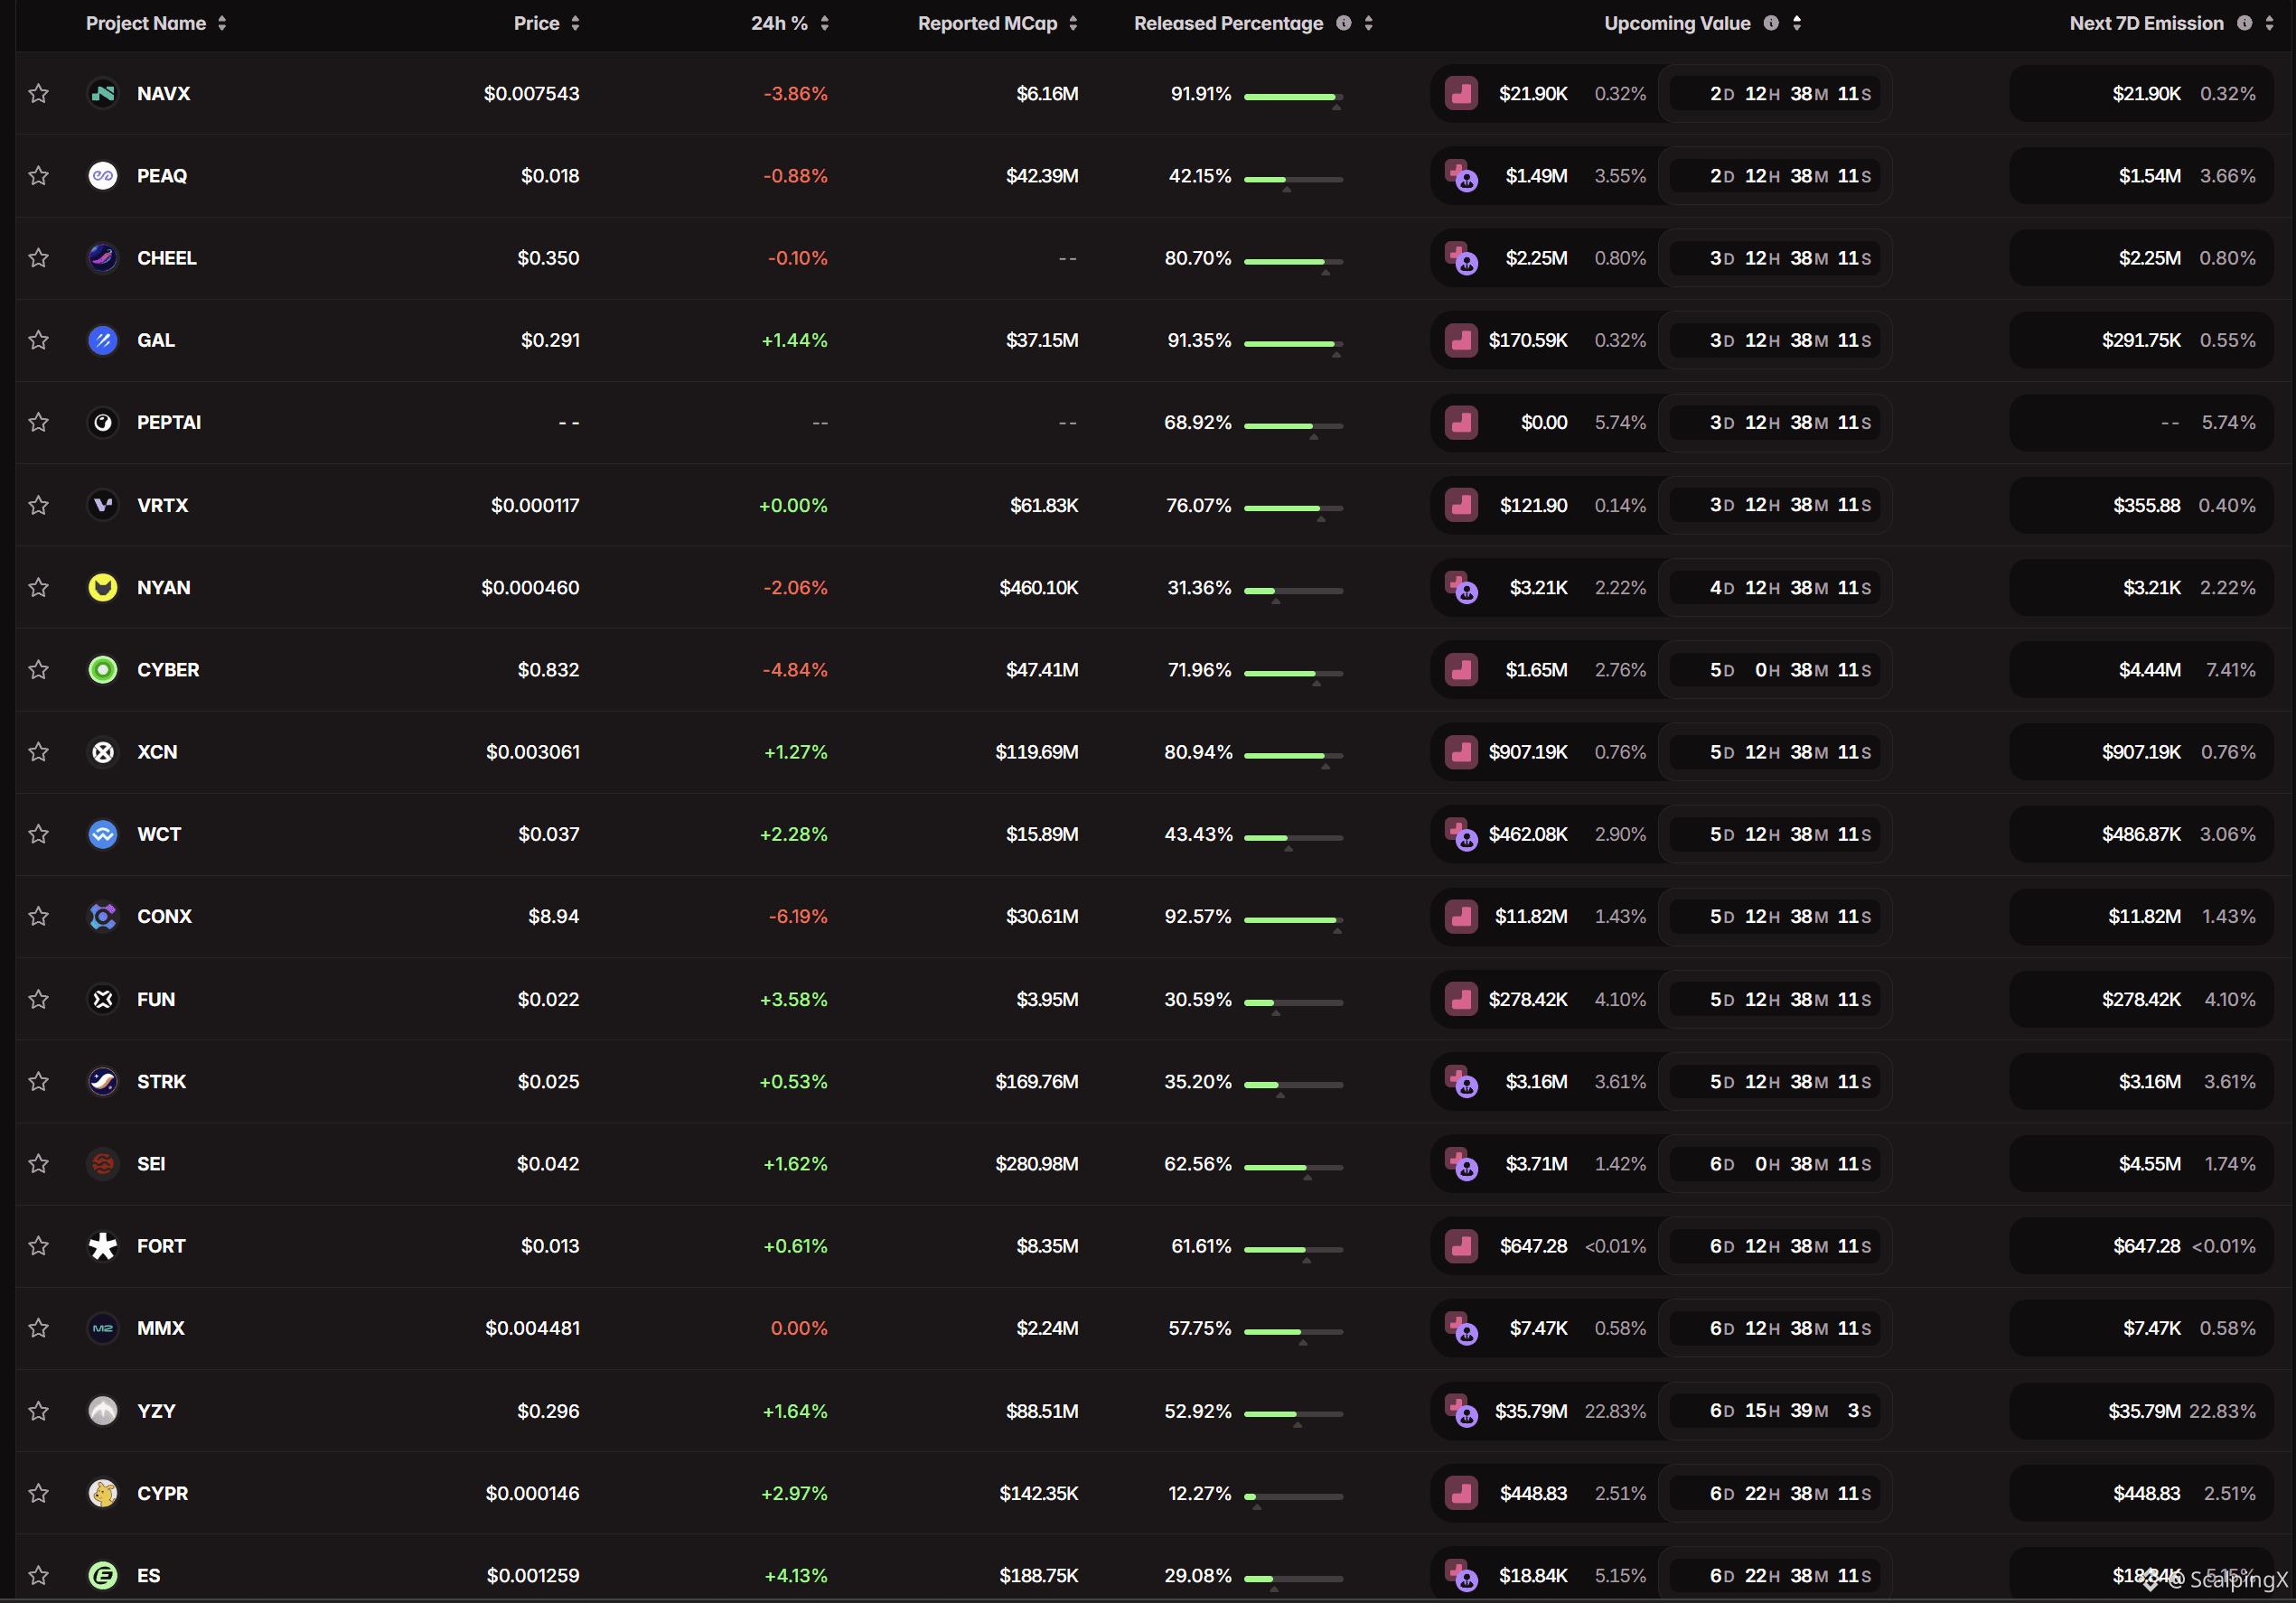The image size is (2296, 1603).
Task: Click the CYBER green circle logo
Action: [102, 669]
